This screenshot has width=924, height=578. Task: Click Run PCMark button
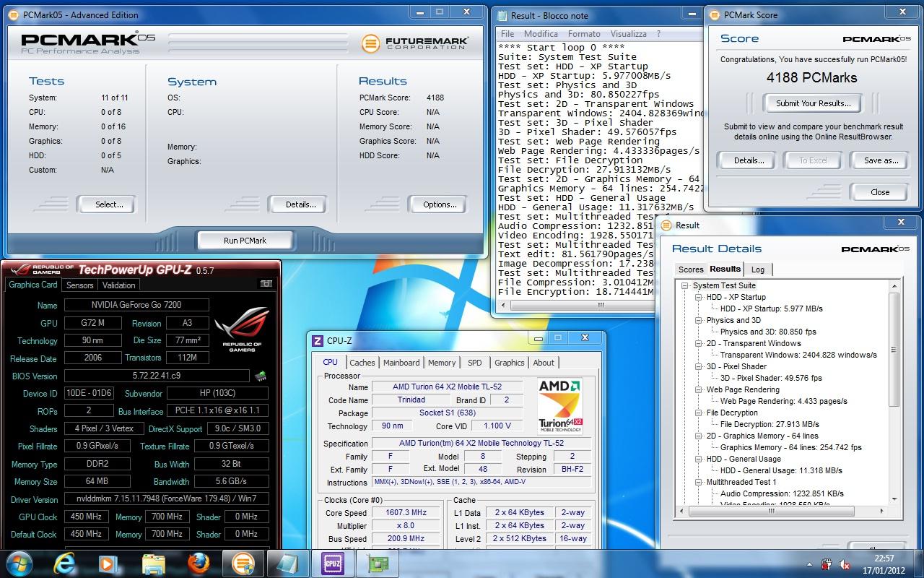(245, 241)
